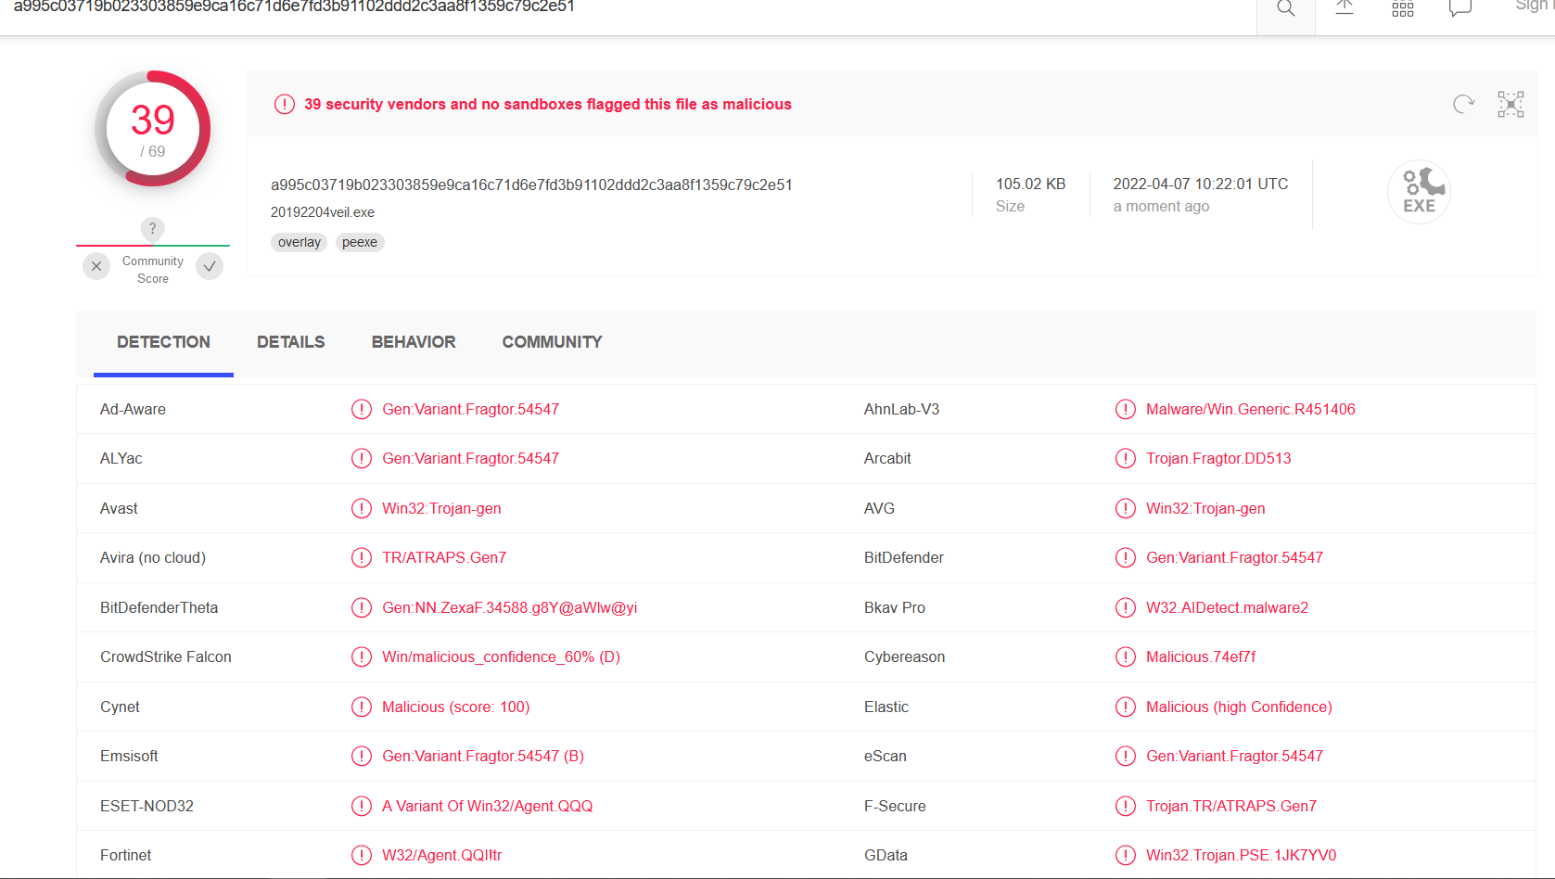Open the apps grid menu icon
Image resolution: width=1555 pixels, height=879 pixels.
click(x=1403, y=9)
